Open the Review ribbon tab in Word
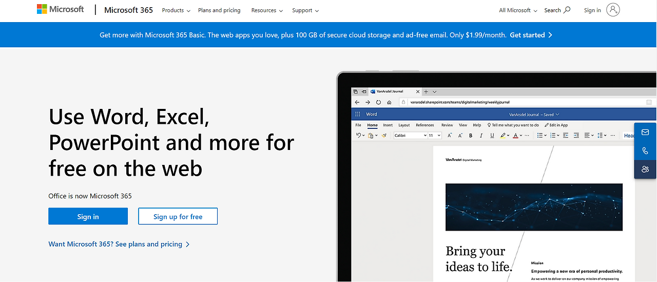The width and height of the screenshot is (657, 282). (x=447, y=125)
